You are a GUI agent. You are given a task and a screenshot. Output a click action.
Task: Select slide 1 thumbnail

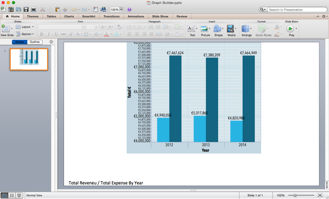(29, 59)
